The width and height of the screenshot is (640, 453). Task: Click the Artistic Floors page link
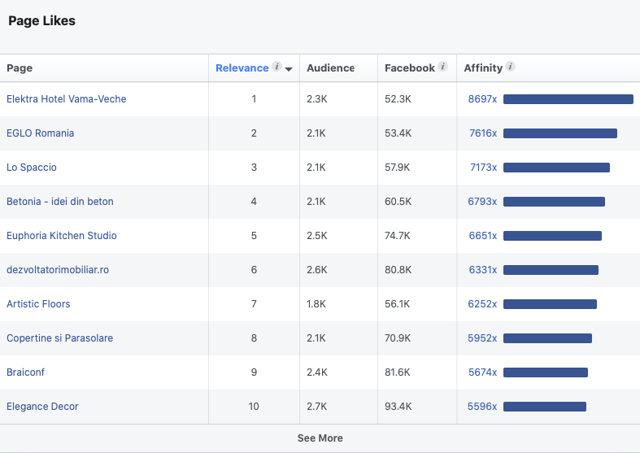click(x=38, y=304)
